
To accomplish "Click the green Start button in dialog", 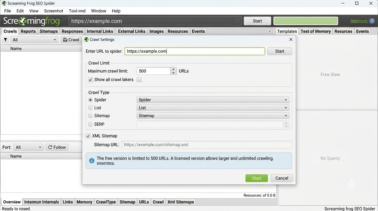I will 257,178.
